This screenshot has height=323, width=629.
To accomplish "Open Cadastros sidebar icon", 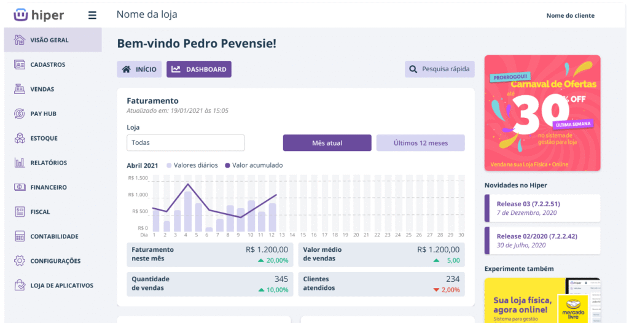I will (x=19, y=64).
